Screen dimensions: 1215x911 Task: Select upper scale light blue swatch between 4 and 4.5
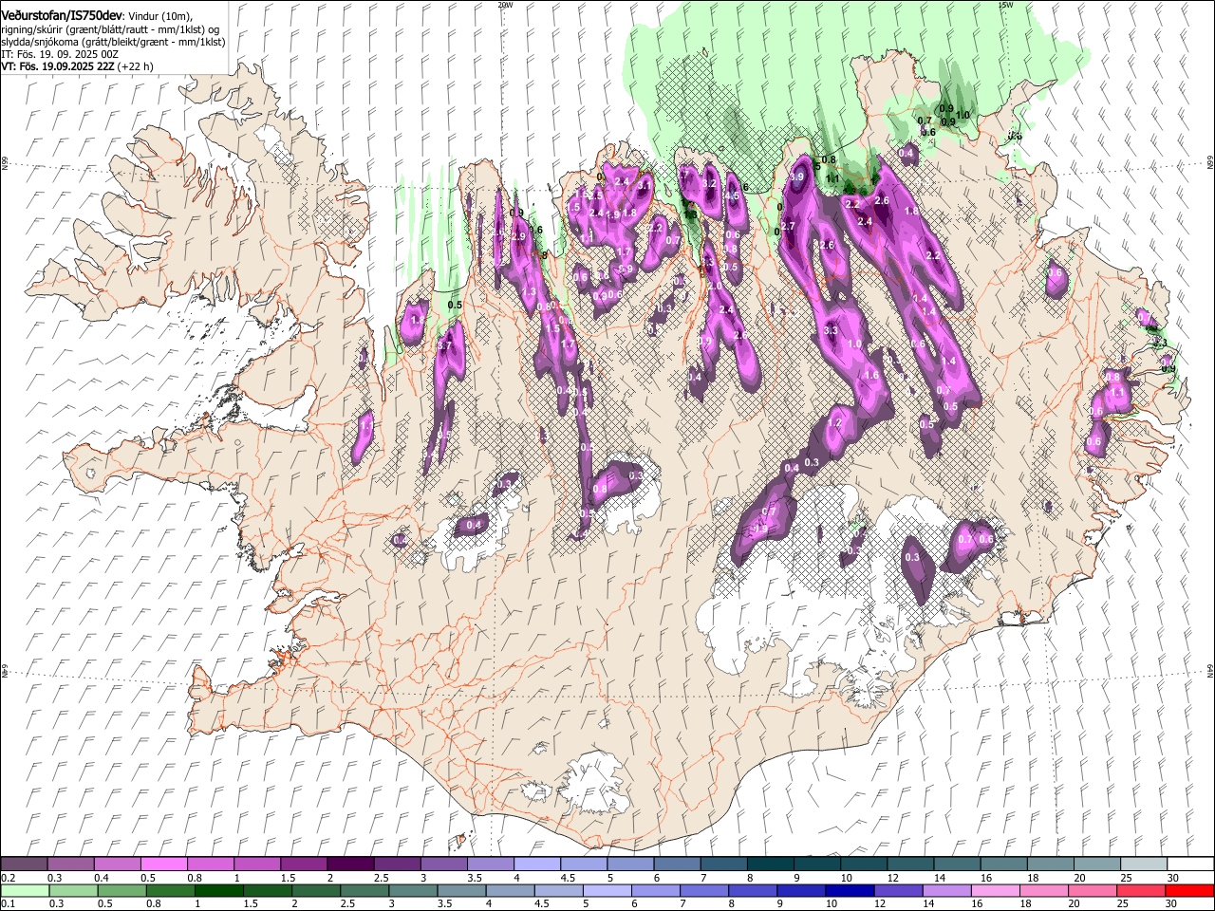(x=536, y=865)
